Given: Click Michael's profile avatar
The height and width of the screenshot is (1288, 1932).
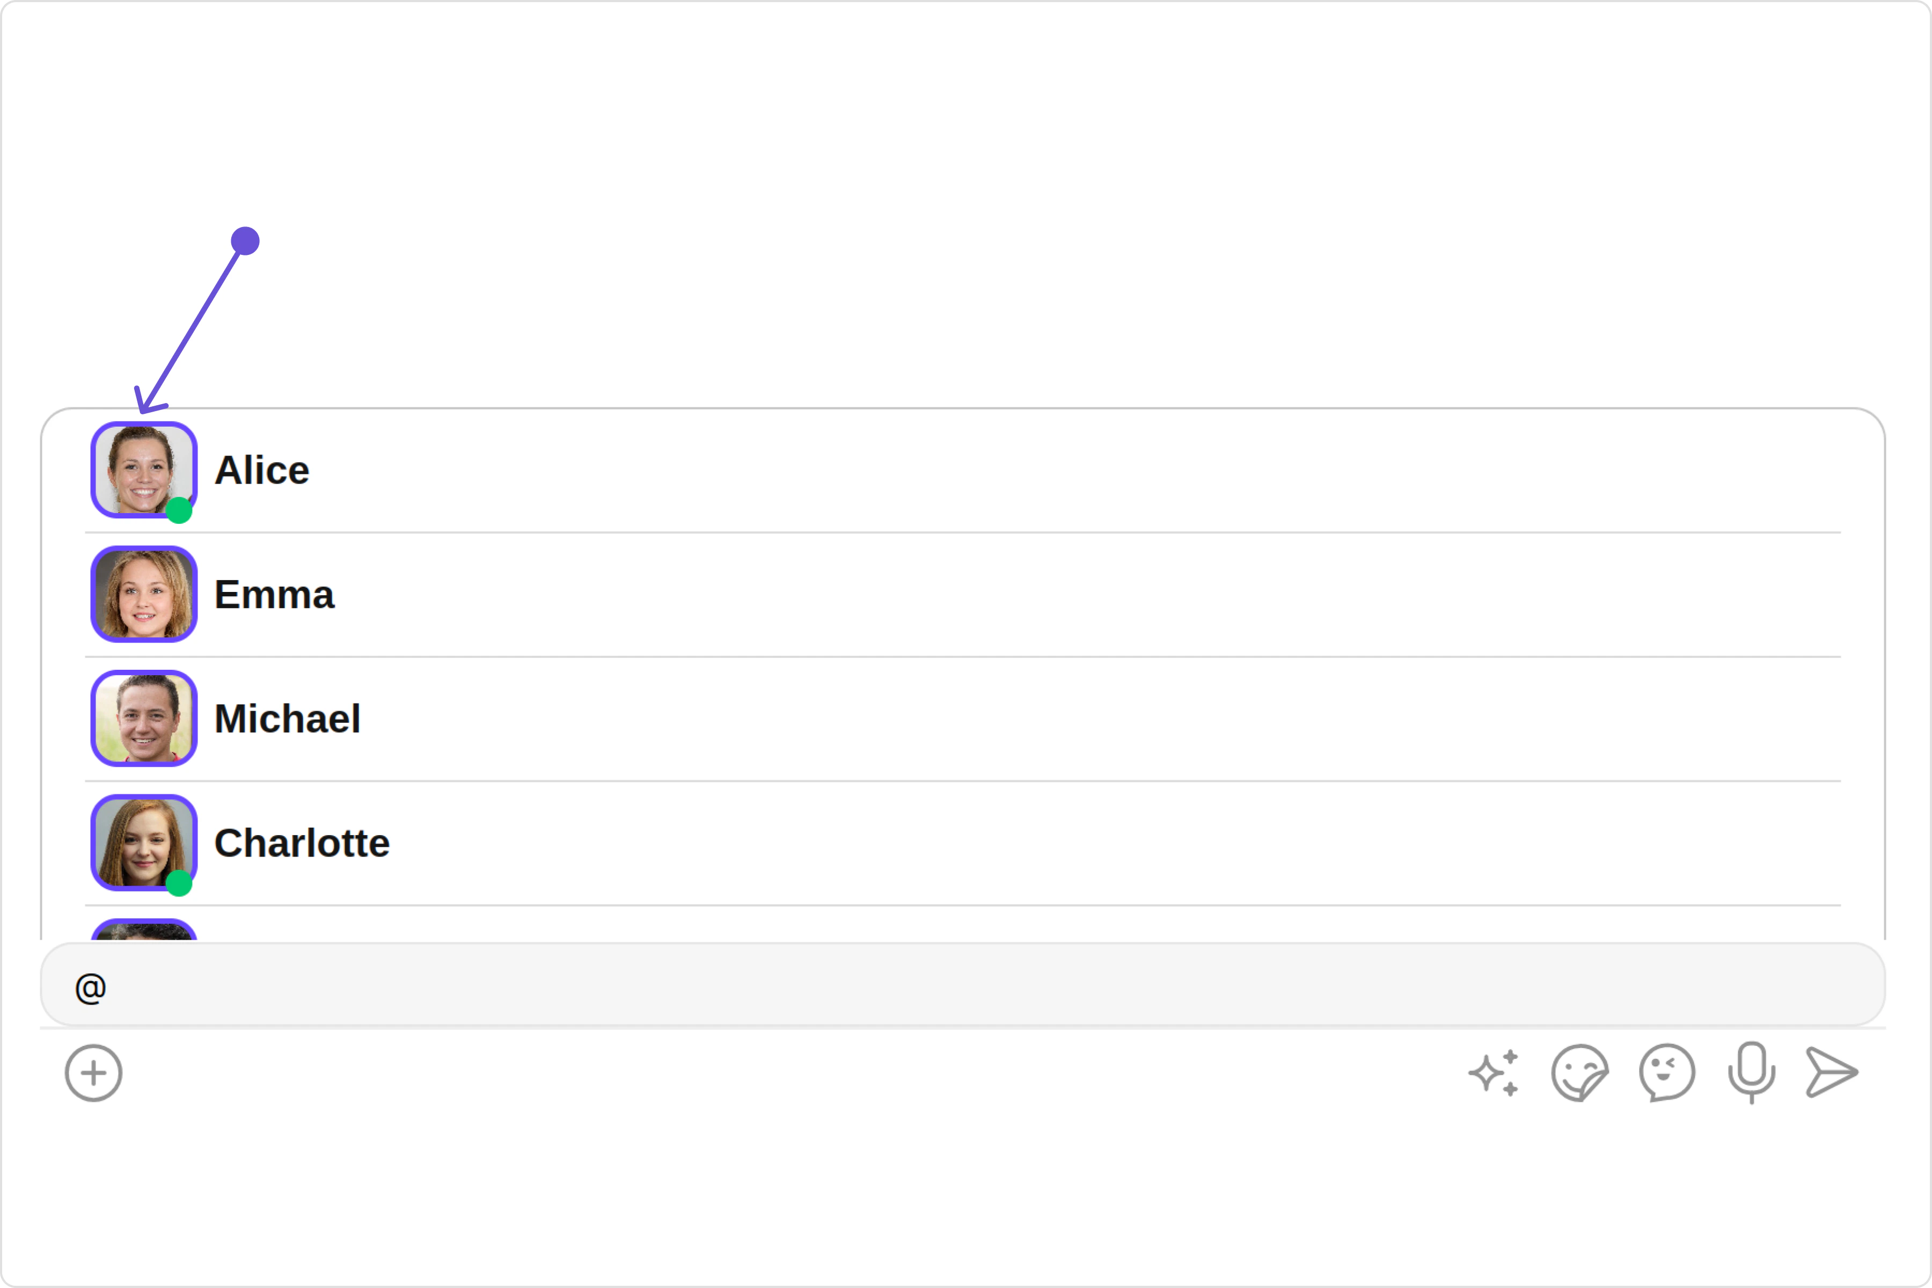Looking at the screenshot, I should pyautogui.click(x=144, y=718).
